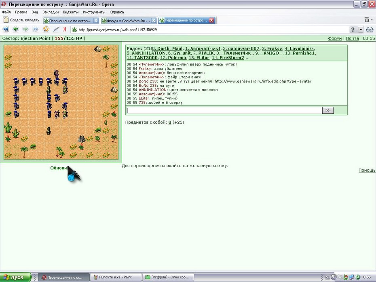The height and width of the screenshot is (282, 376).
Task: Click new tab page icon
Action: (6, 20)
